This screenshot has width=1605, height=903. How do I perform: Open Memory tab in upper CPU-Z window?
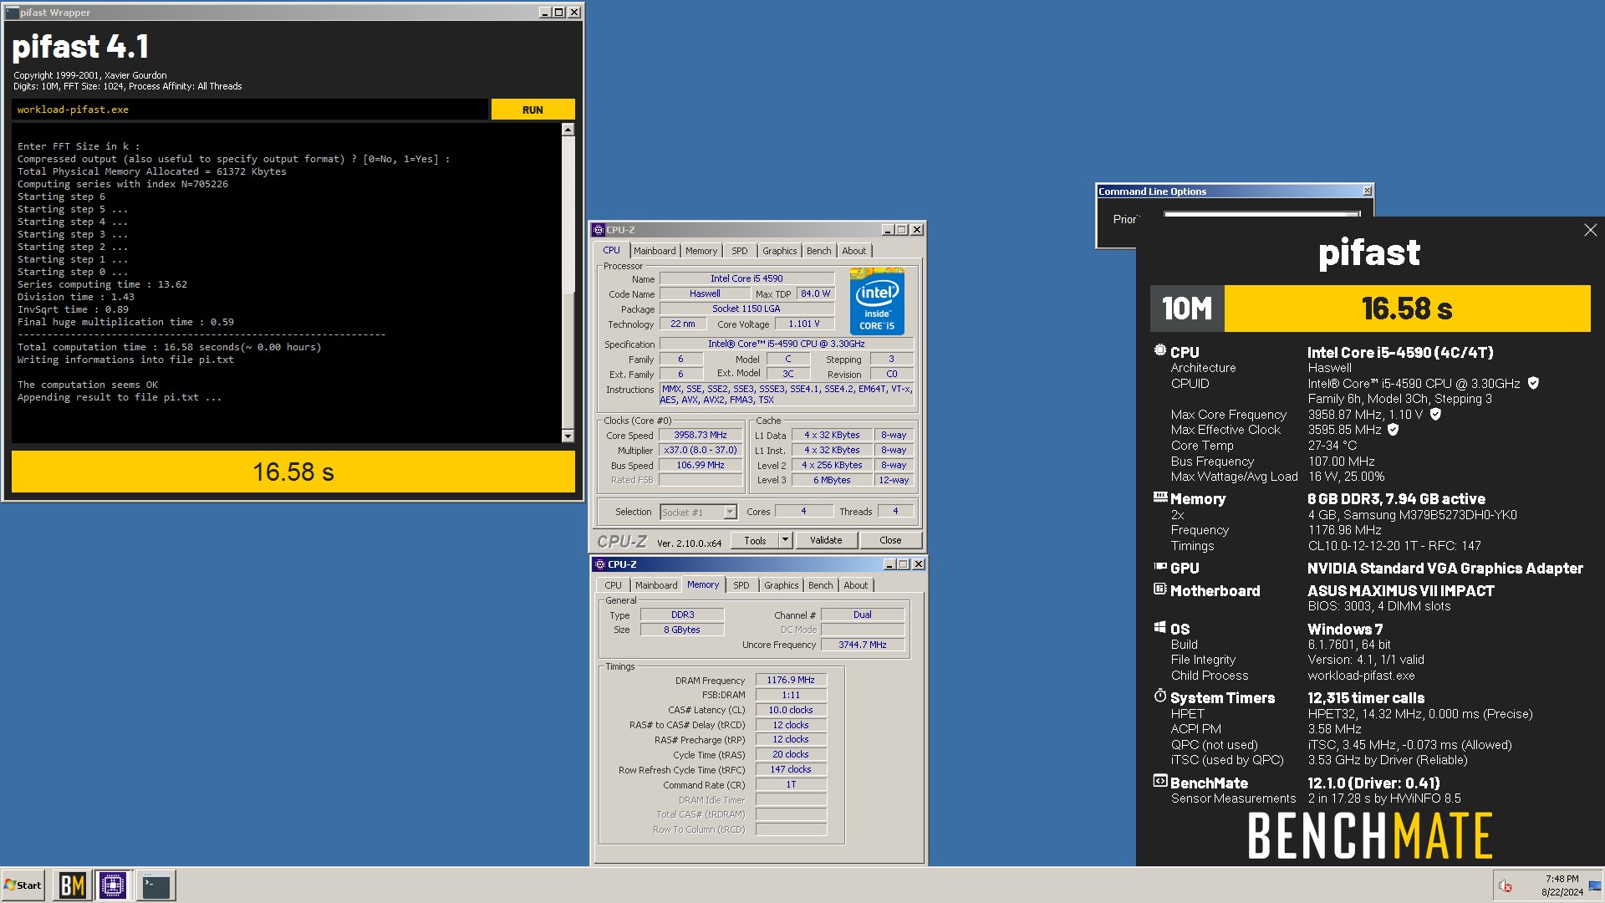701,251
